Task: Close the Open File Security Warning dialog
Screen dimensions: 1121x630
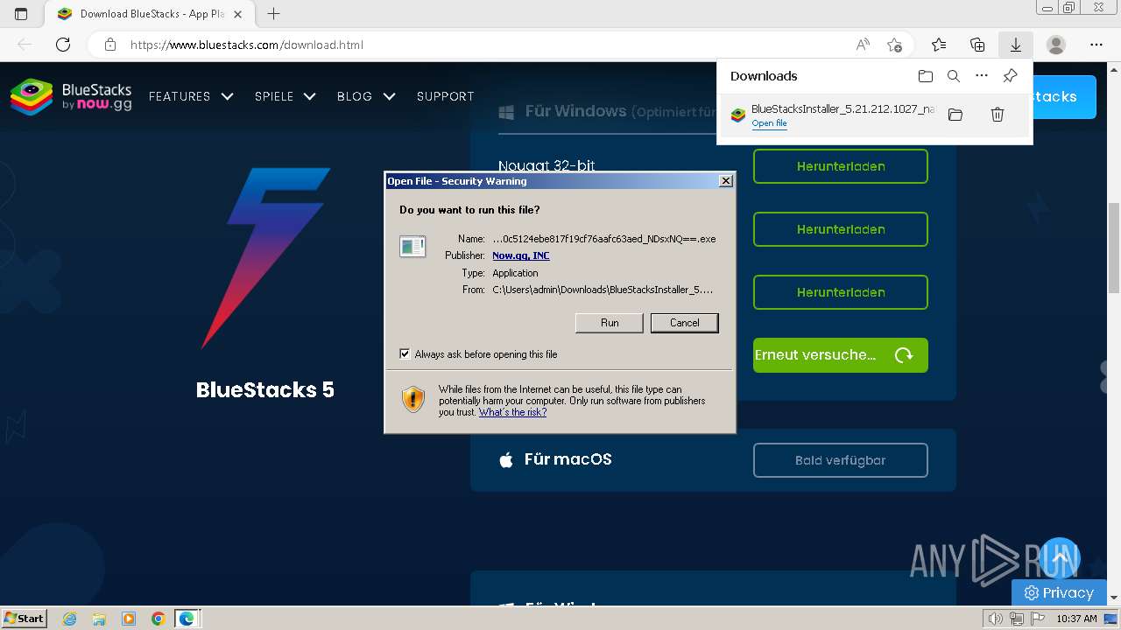Action: click(x=725, y=181)
